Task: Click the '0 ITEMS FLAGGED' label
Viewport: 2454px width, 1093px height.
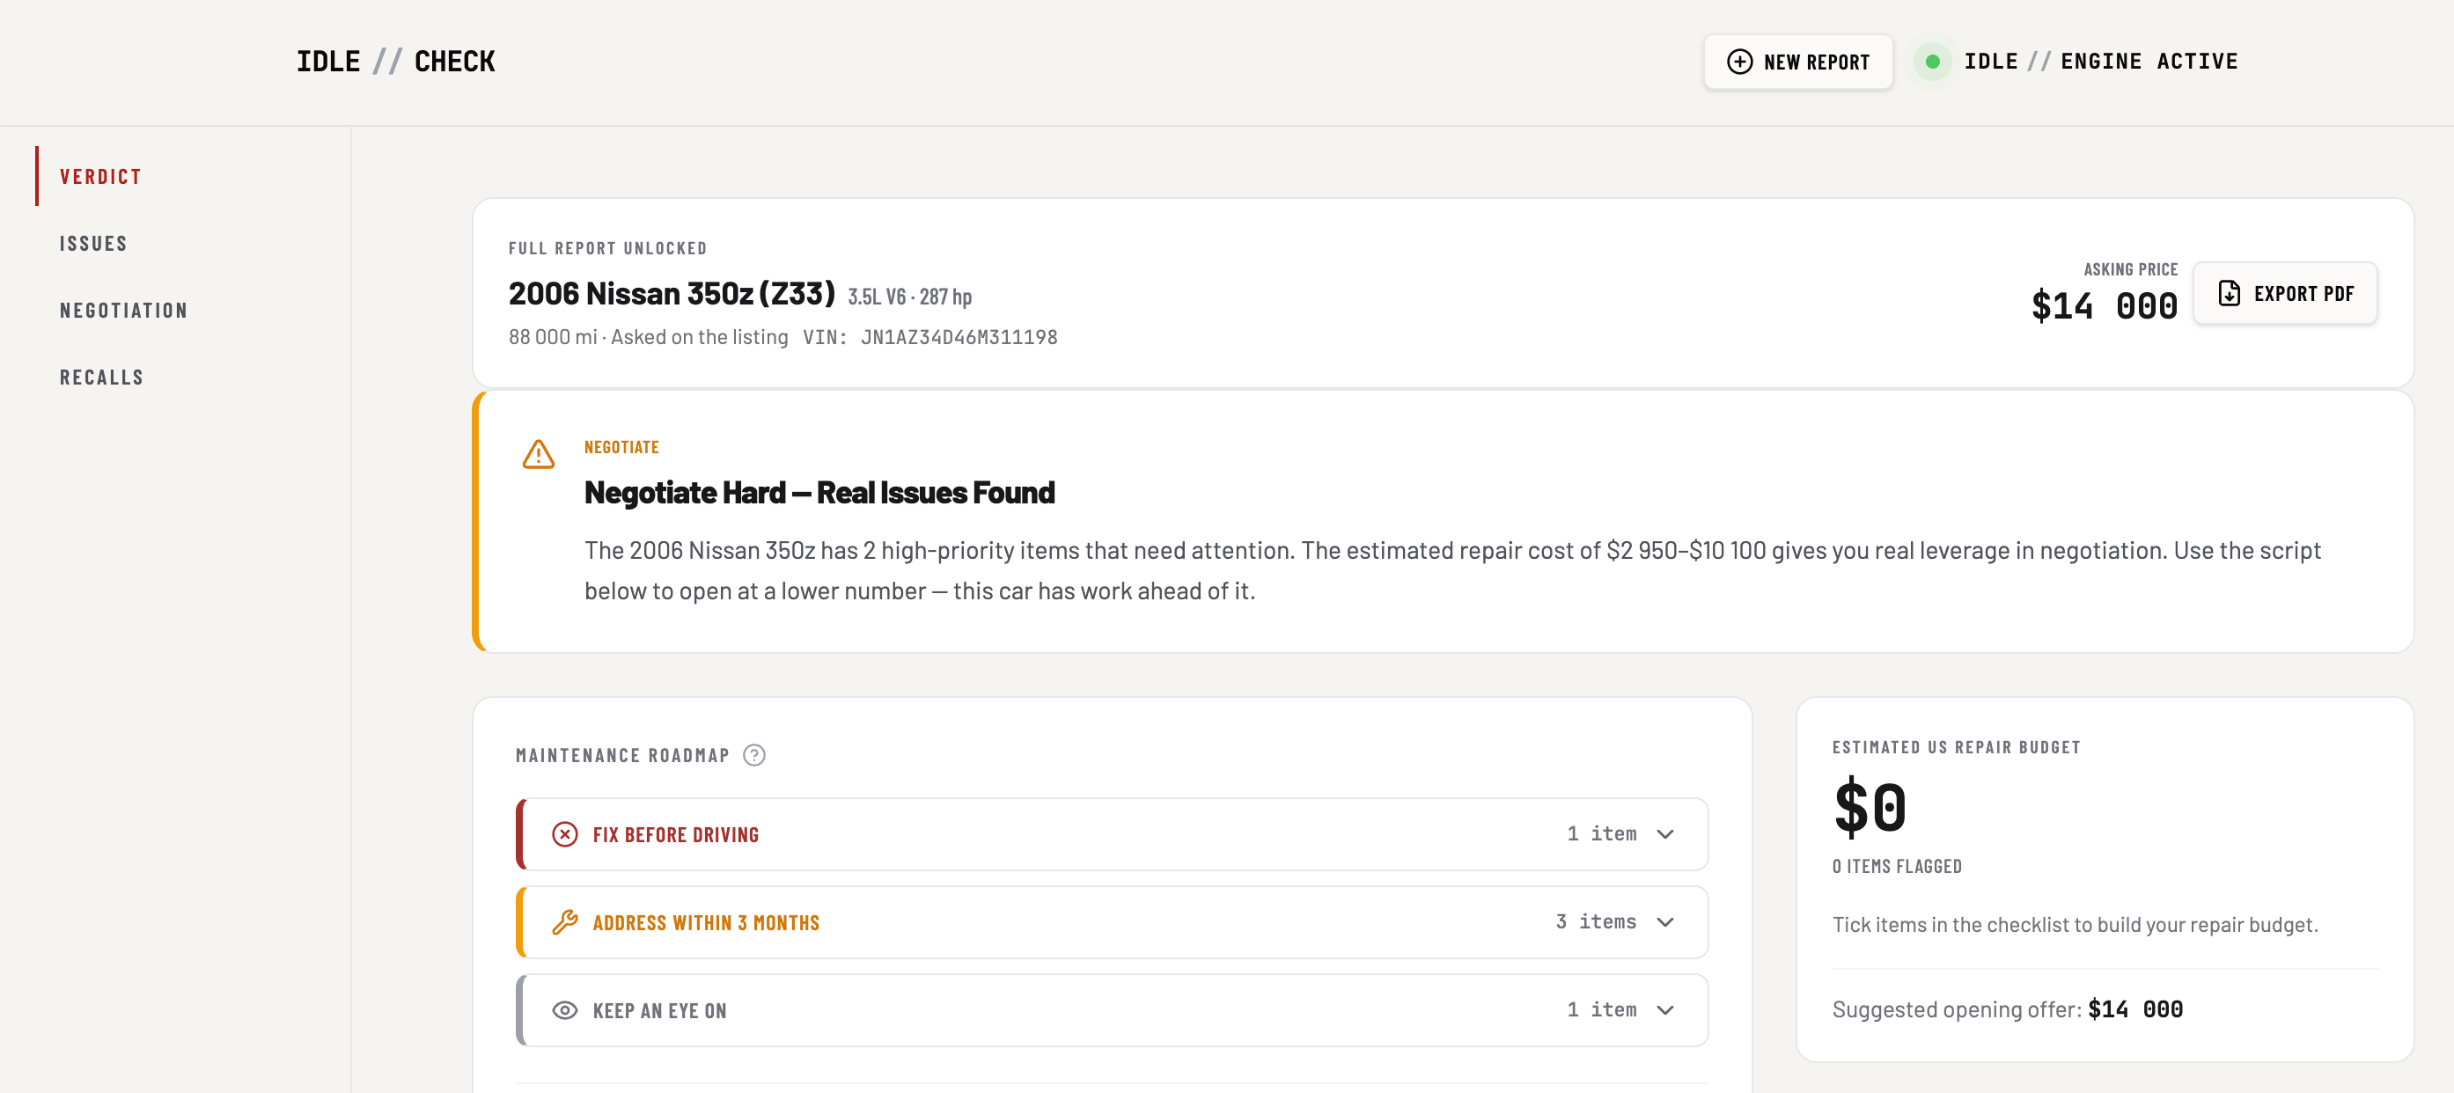Action: point(1897,865)
